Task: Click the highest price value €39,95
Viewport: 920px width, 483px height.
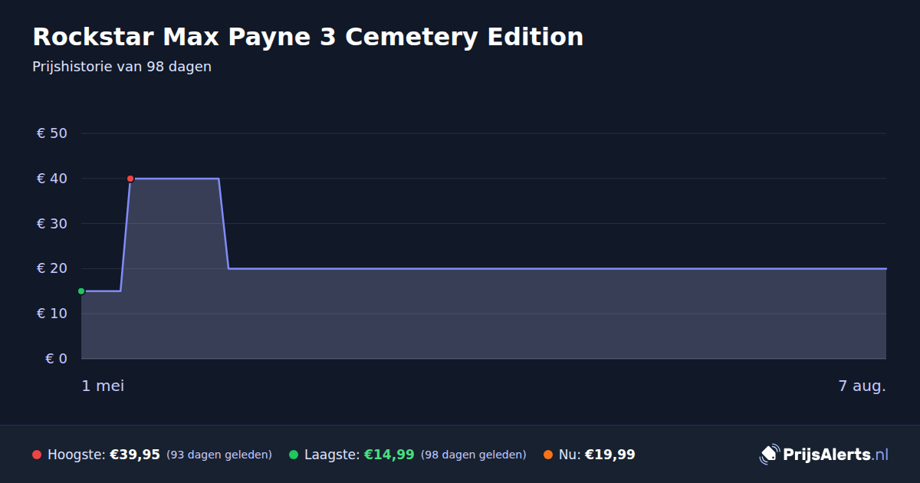Action: [135, 455]
